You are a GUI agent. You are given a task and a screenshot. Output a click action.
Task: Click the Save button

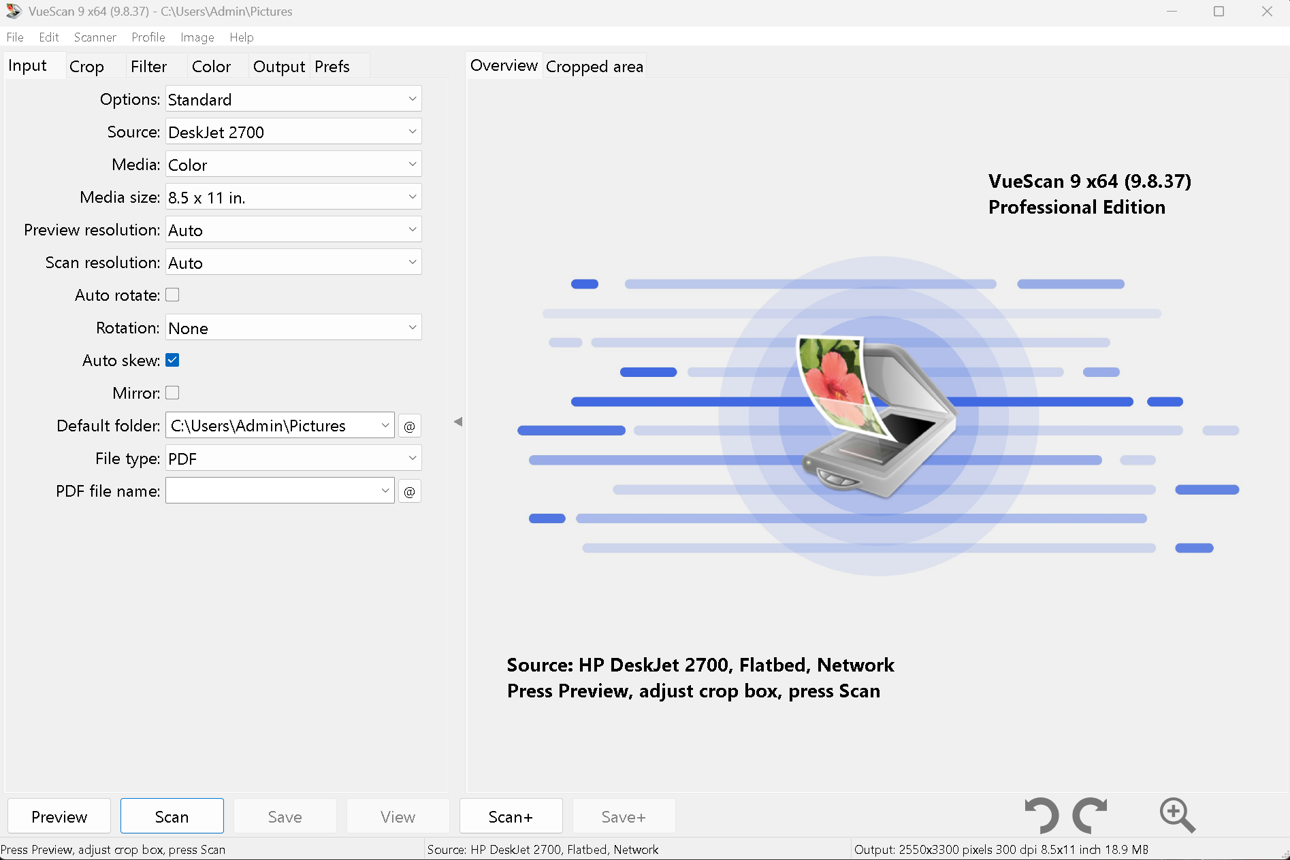coord(285,816)
